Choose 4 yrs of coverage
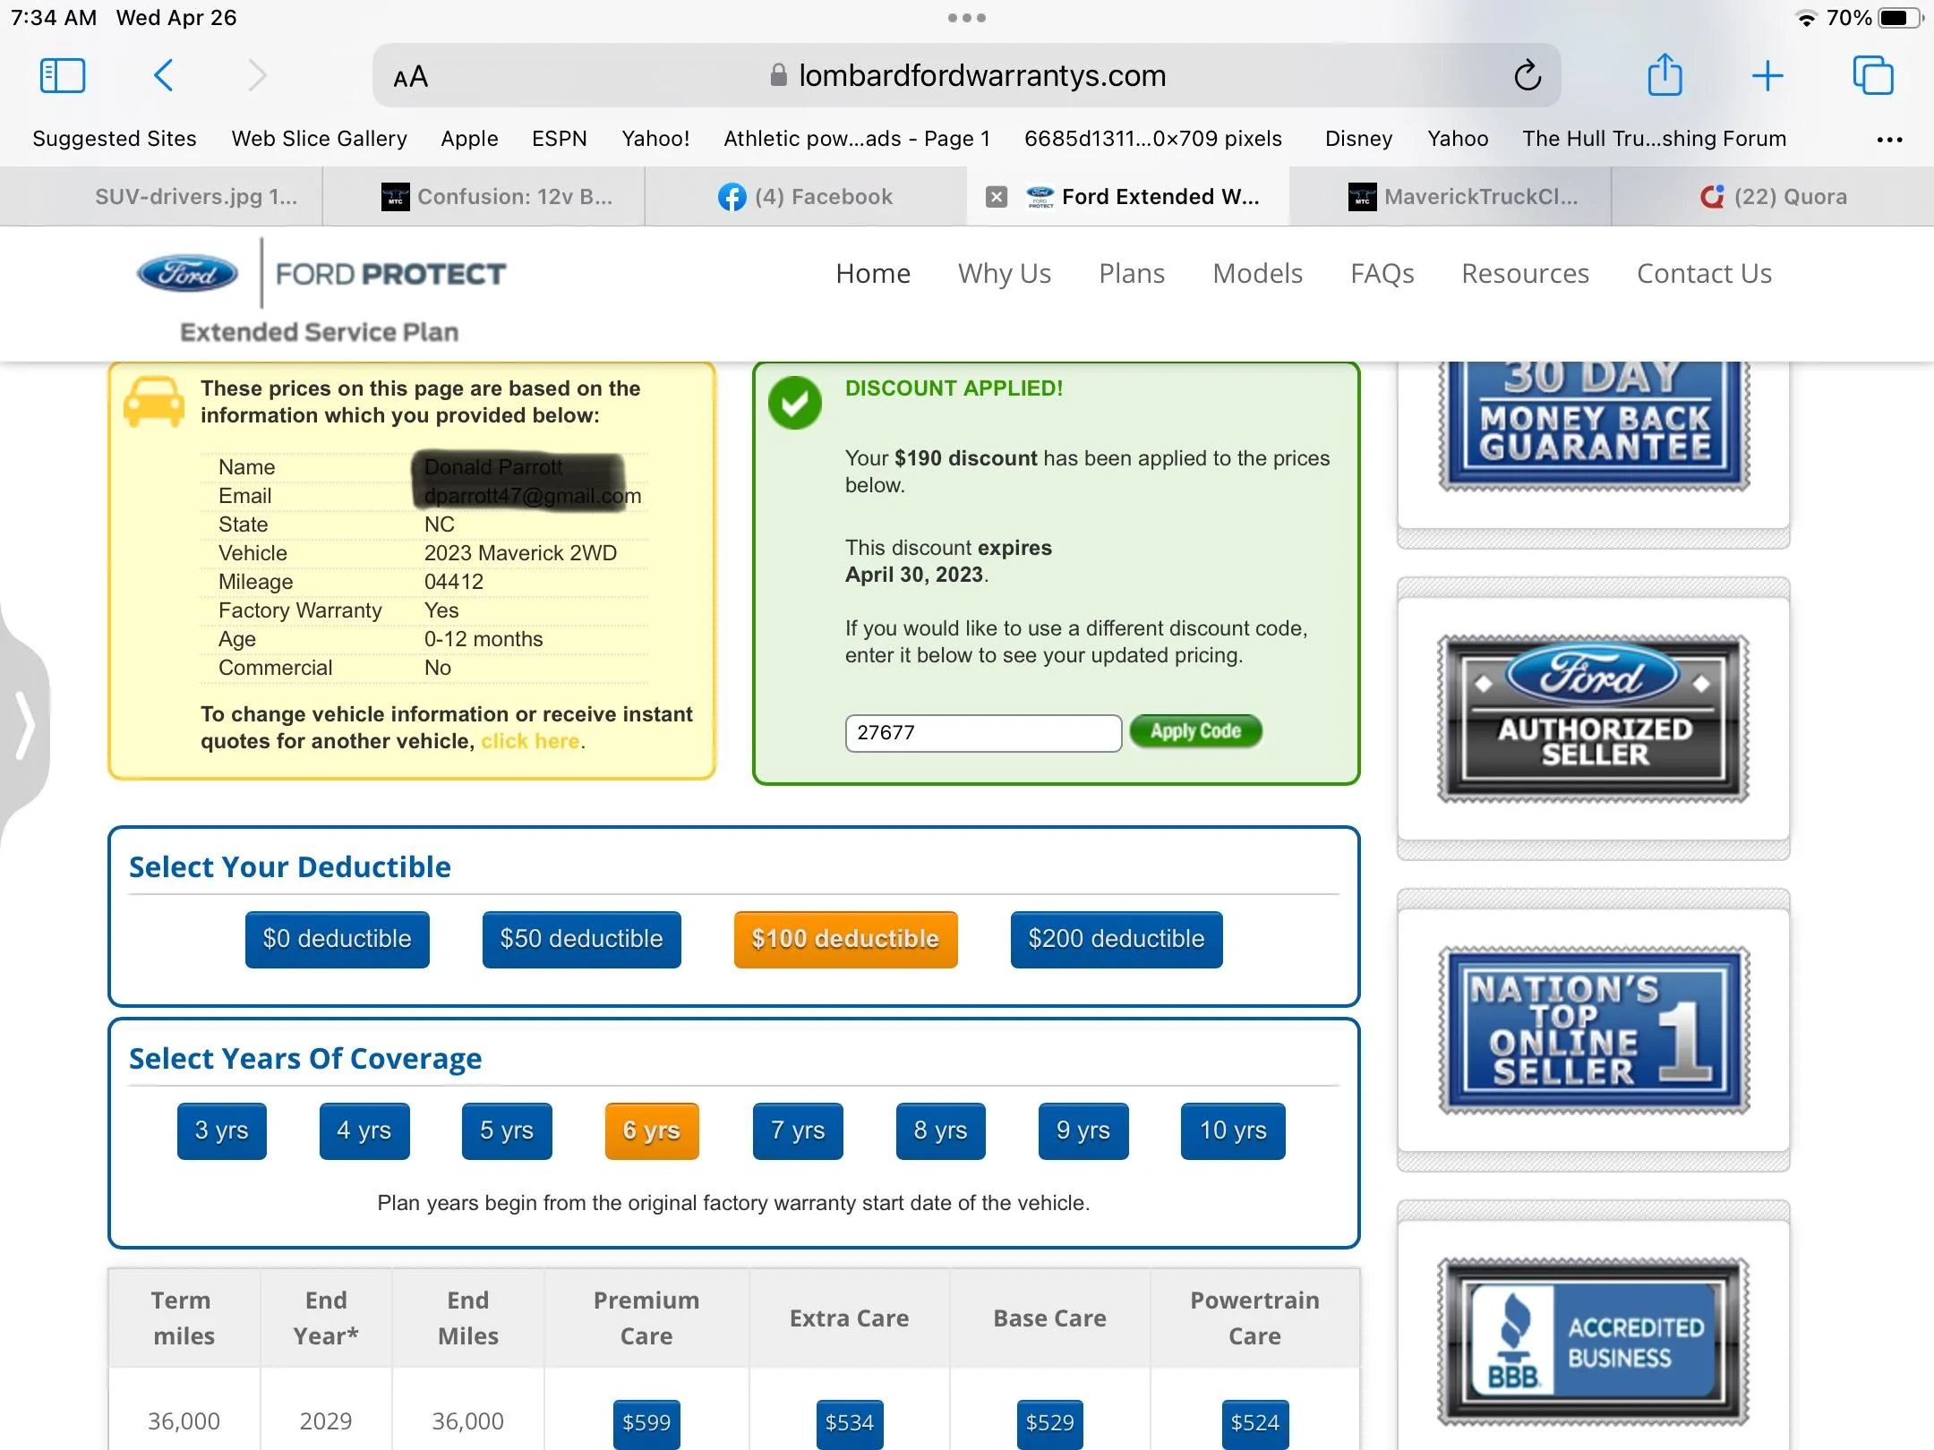The height and width of the screenshot is (1450, 1934). 364,1130
